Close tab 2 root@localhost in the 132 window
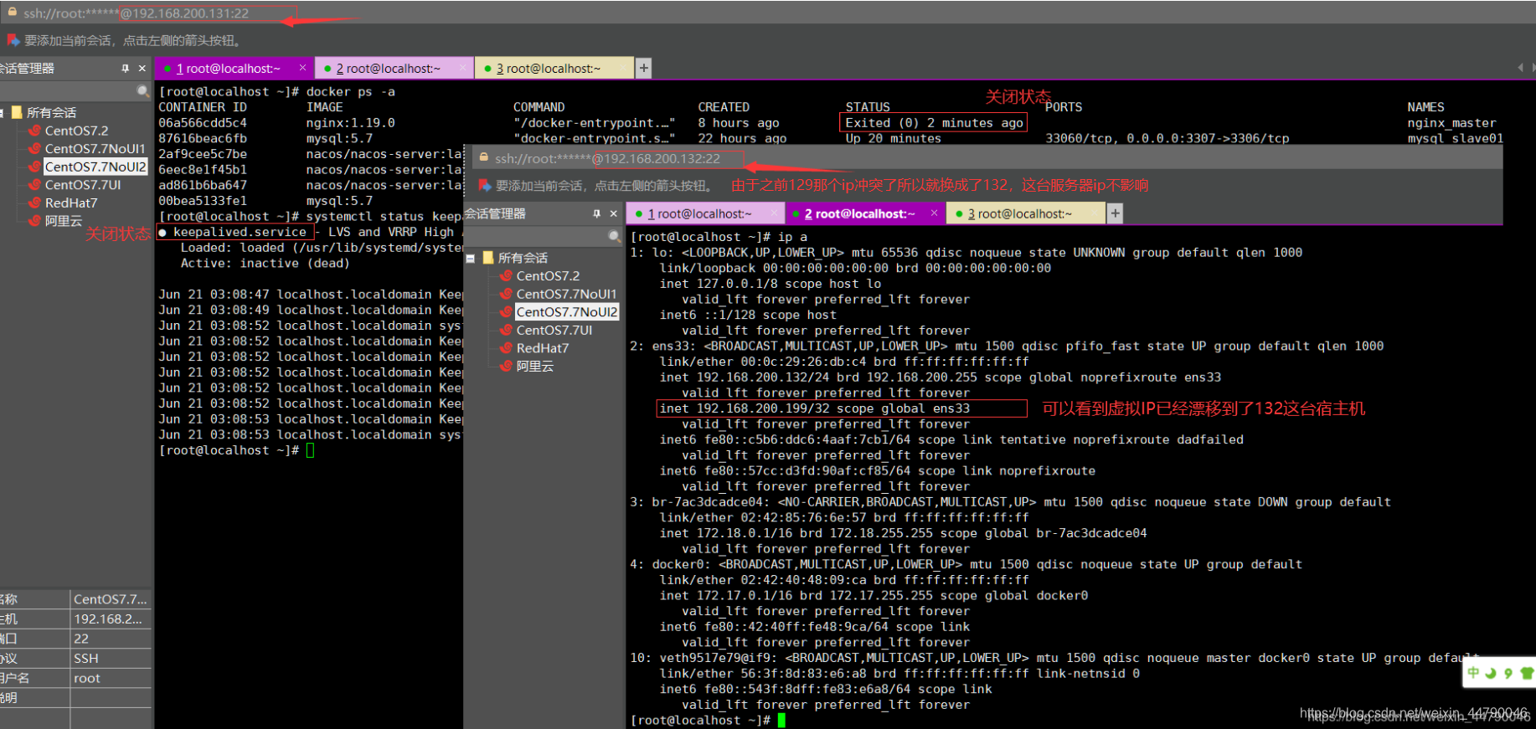1536x729 pixels. (935, 213)
